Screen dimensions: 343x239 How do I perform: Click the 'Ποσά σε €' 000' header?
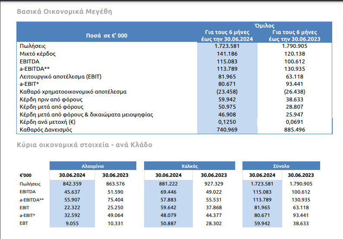coord(107,36)
